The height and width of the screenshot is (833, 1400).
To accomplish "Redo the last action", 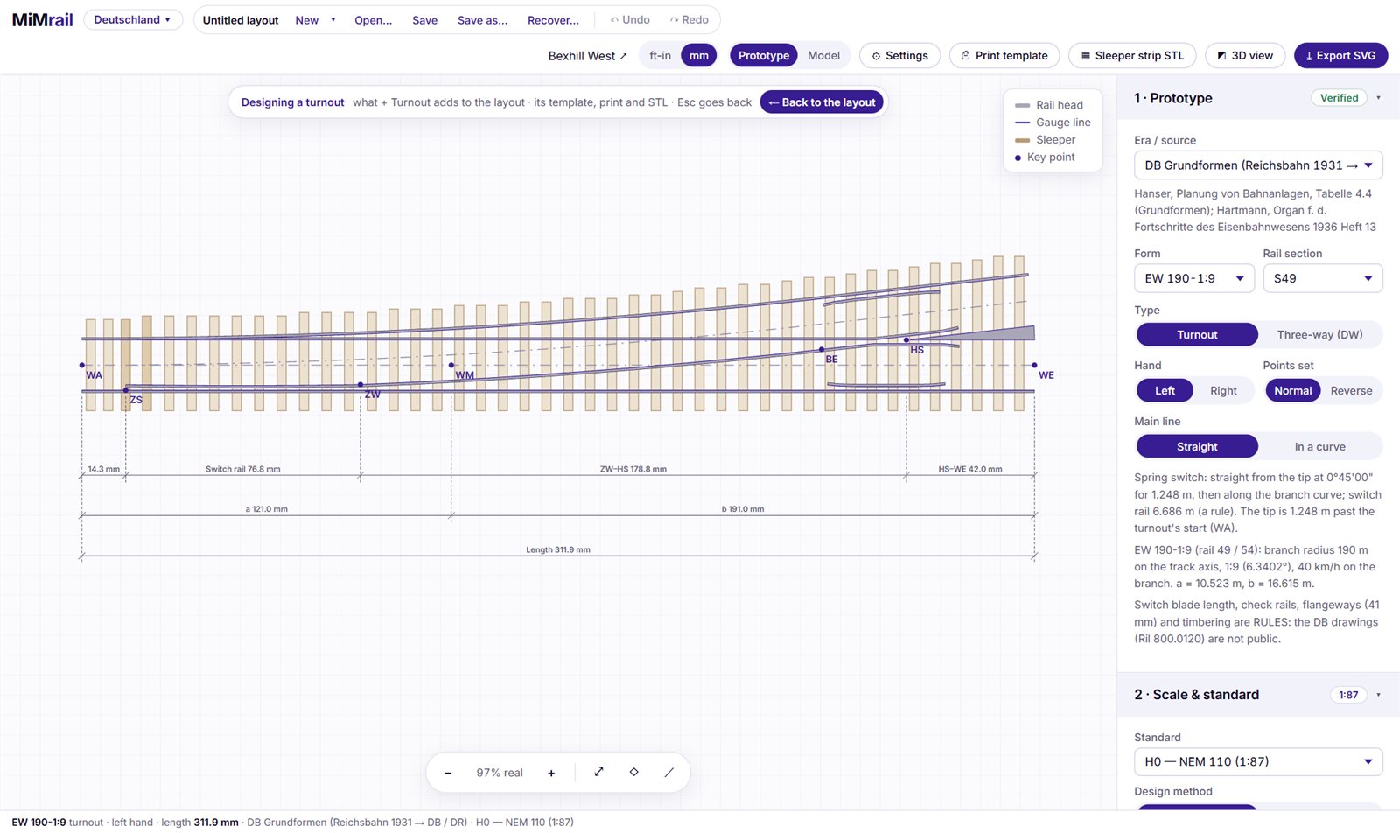I will point(689,19).
